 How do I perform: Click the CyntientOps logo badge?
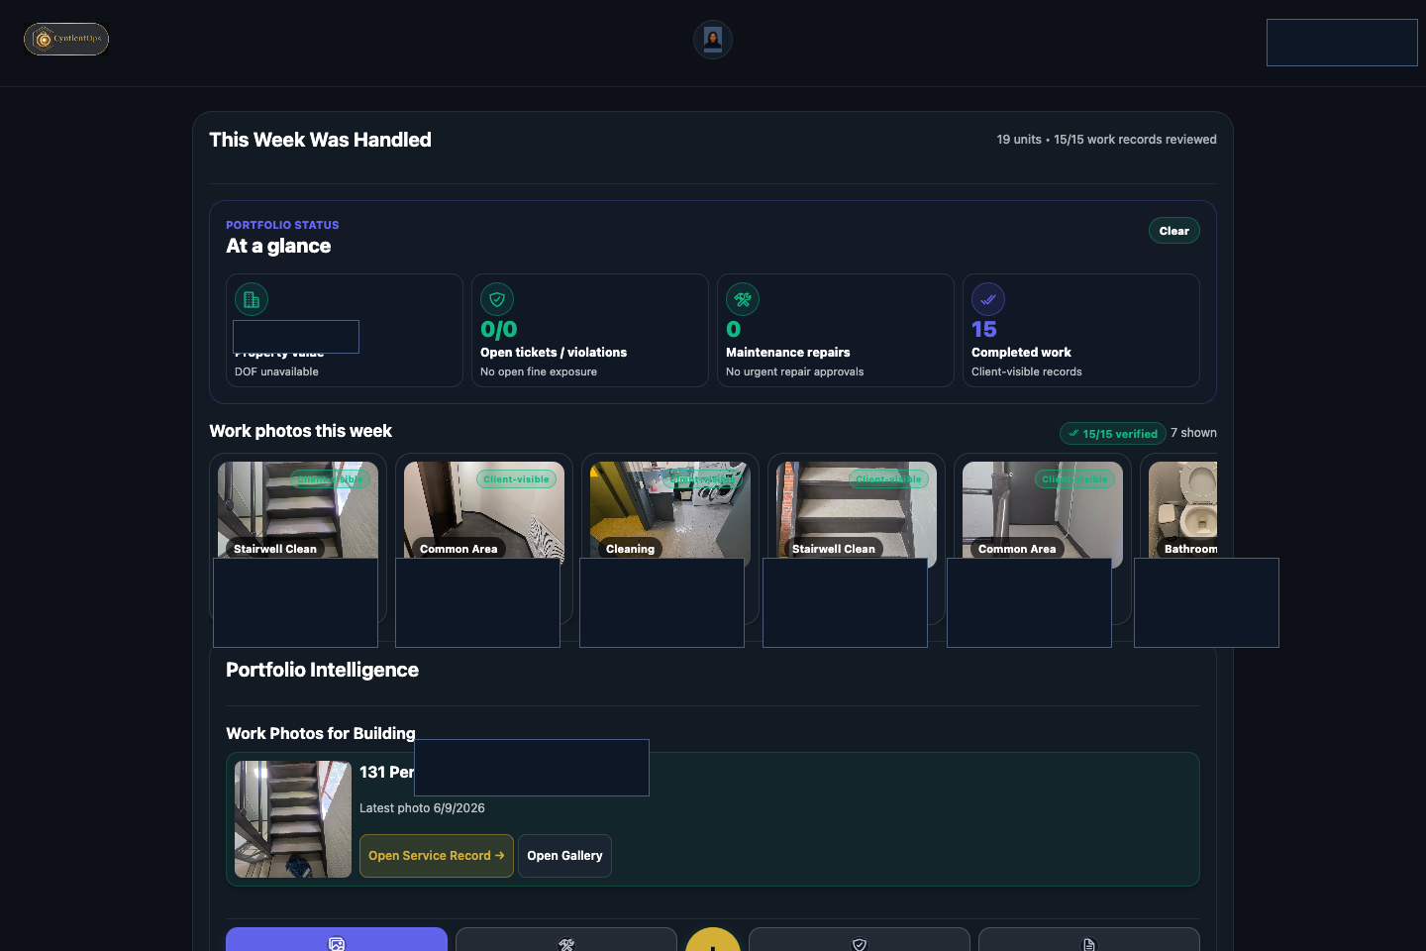(x=66, y=39)
